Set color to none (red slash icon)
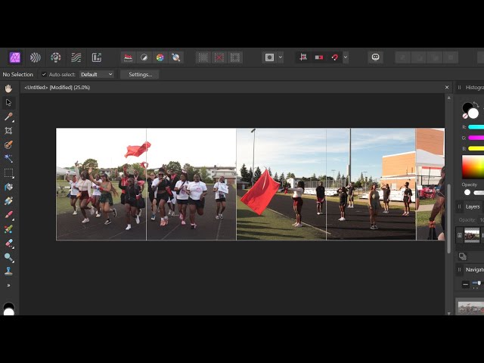This screenshot has width=484, height=363. pyautogui.click(x=465, y=116)
